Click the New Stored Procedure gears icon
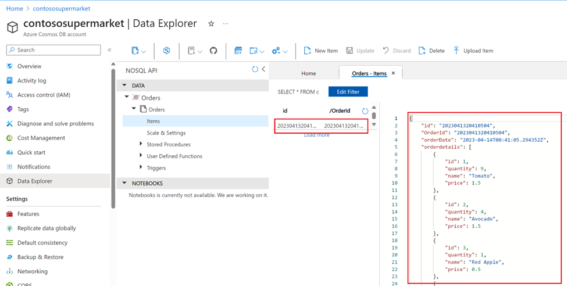This screenshot has height=286, width=567. [276, 51]
